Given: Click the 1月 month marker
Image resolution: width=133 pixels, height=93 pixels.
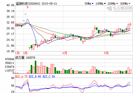Looking at the screenshot, I should click(17, 53).
